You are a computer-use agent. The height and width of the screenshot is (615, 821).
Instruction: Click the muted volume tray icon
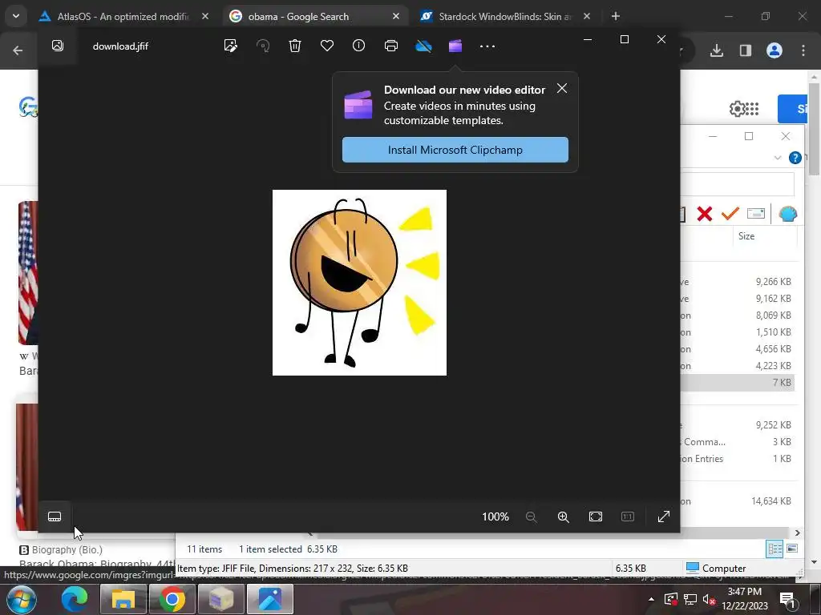point(709,600)
